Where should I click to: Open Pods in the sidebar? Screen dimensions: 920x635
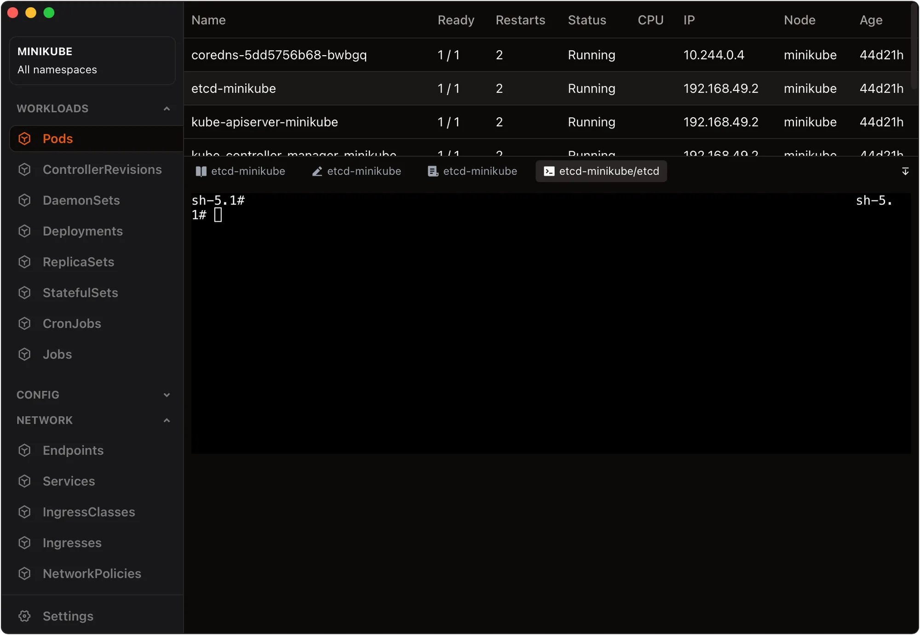(97, 138)
